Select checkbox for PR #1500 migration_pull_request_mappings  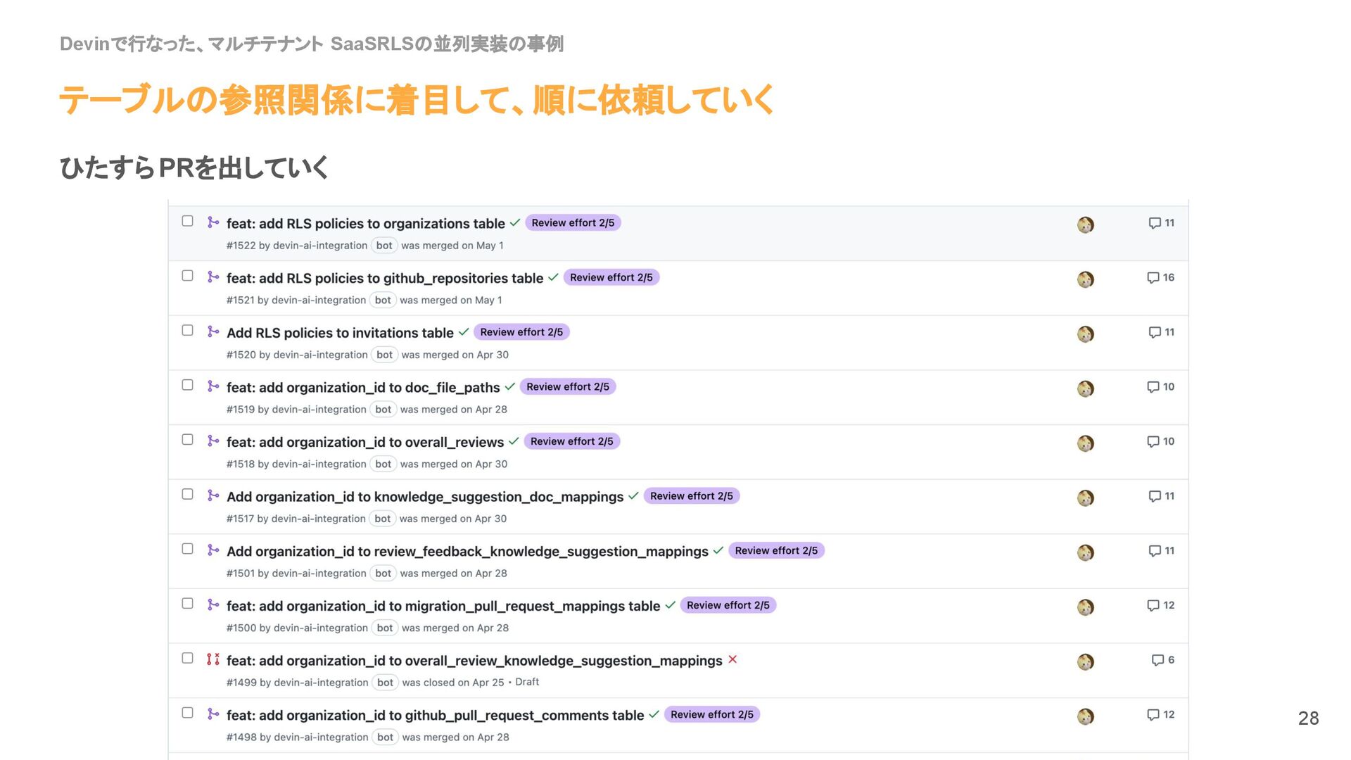187,604
